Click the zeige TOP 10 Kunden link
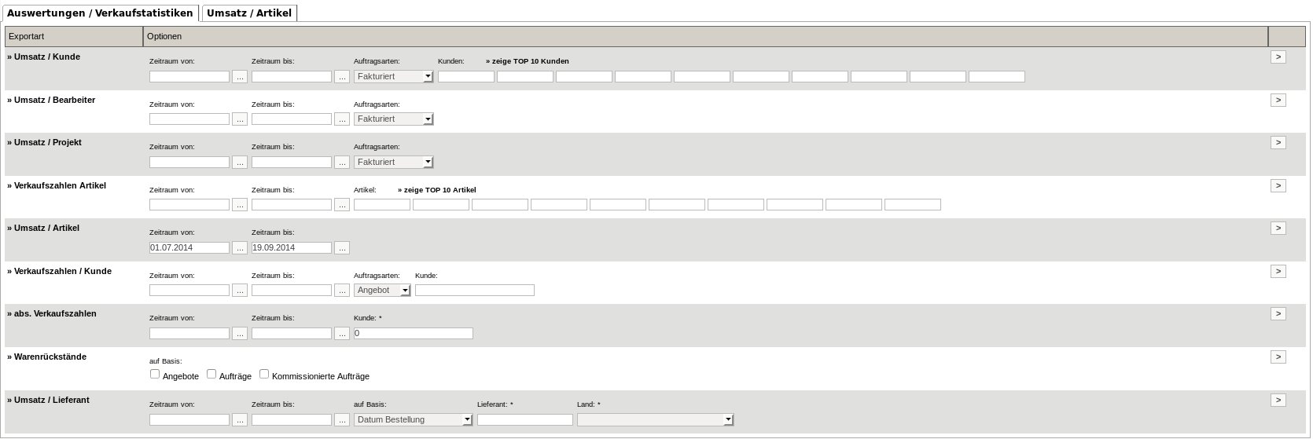The height and width of the screenshot is (439, 1313). [528, 61]
